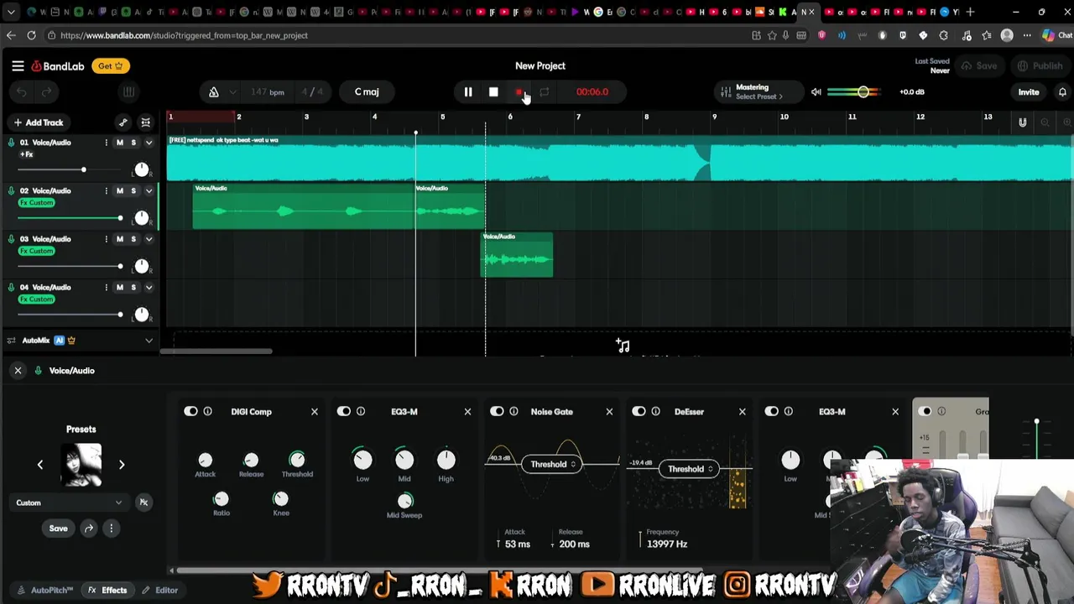Image resolution: width=1074 pixels, height=604 pixels.
Task: Open notifications bell icon
Action: point(1062,92)
